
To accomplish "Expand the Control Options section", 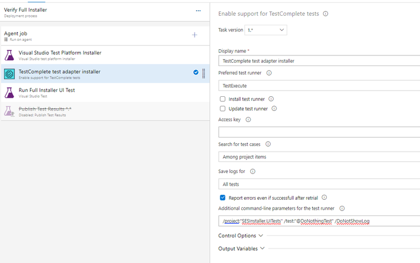I will click(241, 236).
